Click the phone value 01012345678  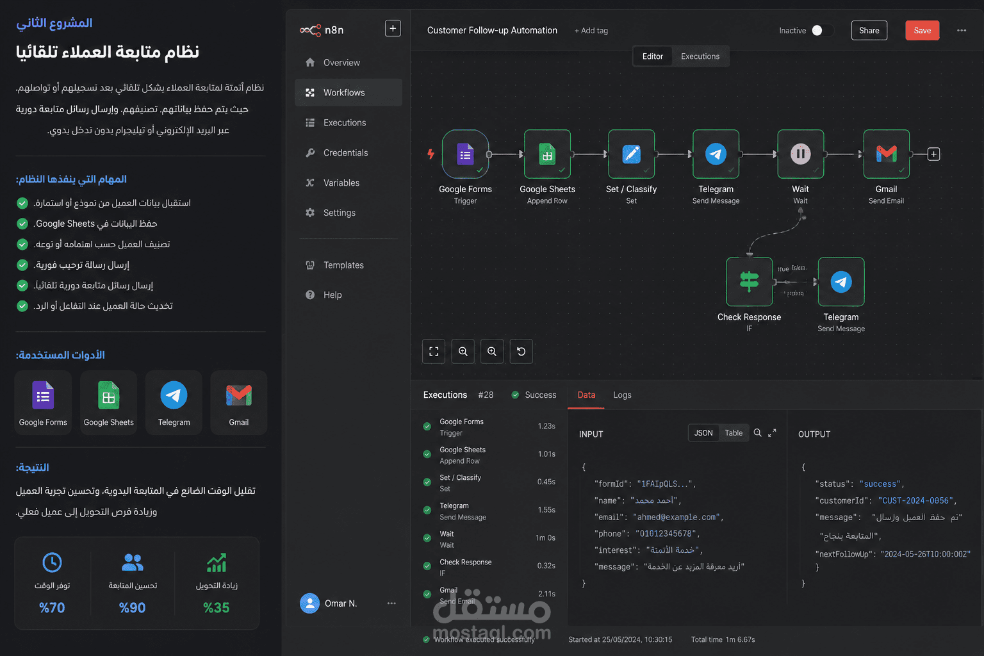666,534
